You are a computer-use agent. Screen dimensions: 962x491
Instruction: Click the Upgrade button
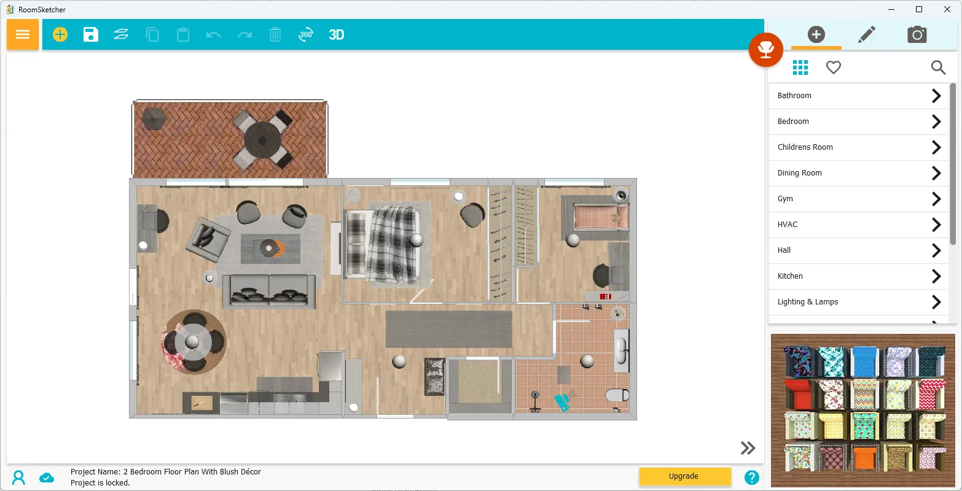(685, 476)
